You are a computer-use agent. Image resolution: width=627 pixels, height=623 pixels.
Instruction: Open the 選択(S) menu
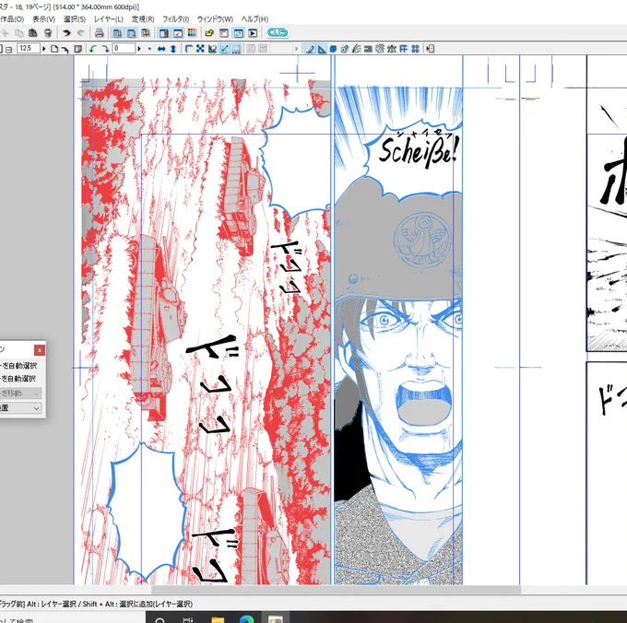tap(75, 19)
